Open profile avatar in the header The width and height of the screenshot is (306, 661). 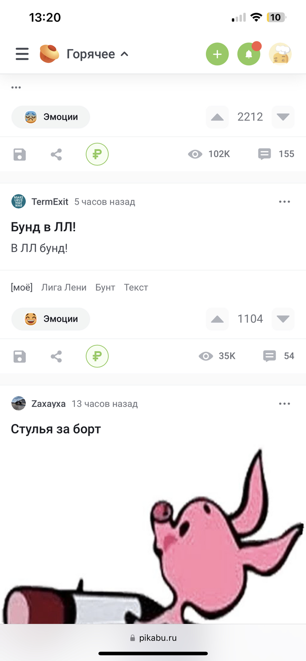pyautogui.click(x=280, y=54)
